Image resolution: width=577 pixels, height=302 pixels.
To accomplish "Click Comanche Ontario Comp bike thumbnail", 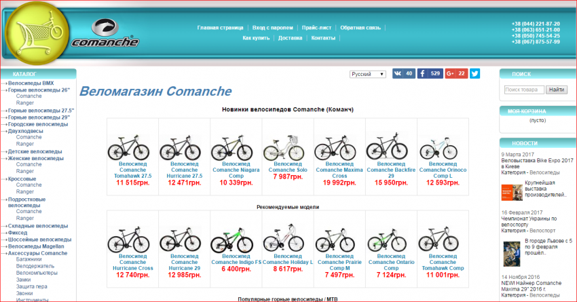I will click(x=387, y=240).
